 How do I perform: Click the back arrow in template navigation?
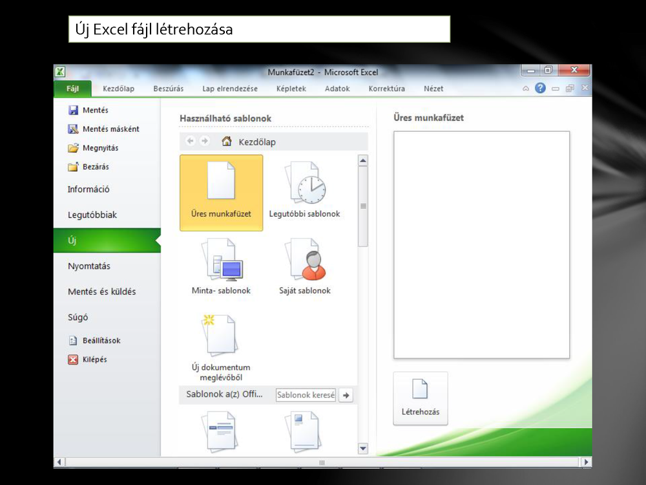[x=190, y=141]
